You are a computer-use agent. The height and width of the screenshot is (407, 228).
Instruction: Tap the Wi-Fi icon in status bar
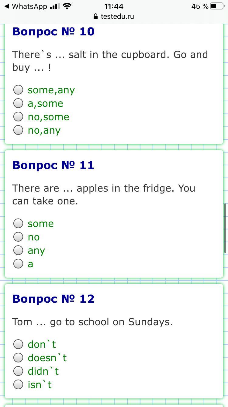(x=67, y=6)
